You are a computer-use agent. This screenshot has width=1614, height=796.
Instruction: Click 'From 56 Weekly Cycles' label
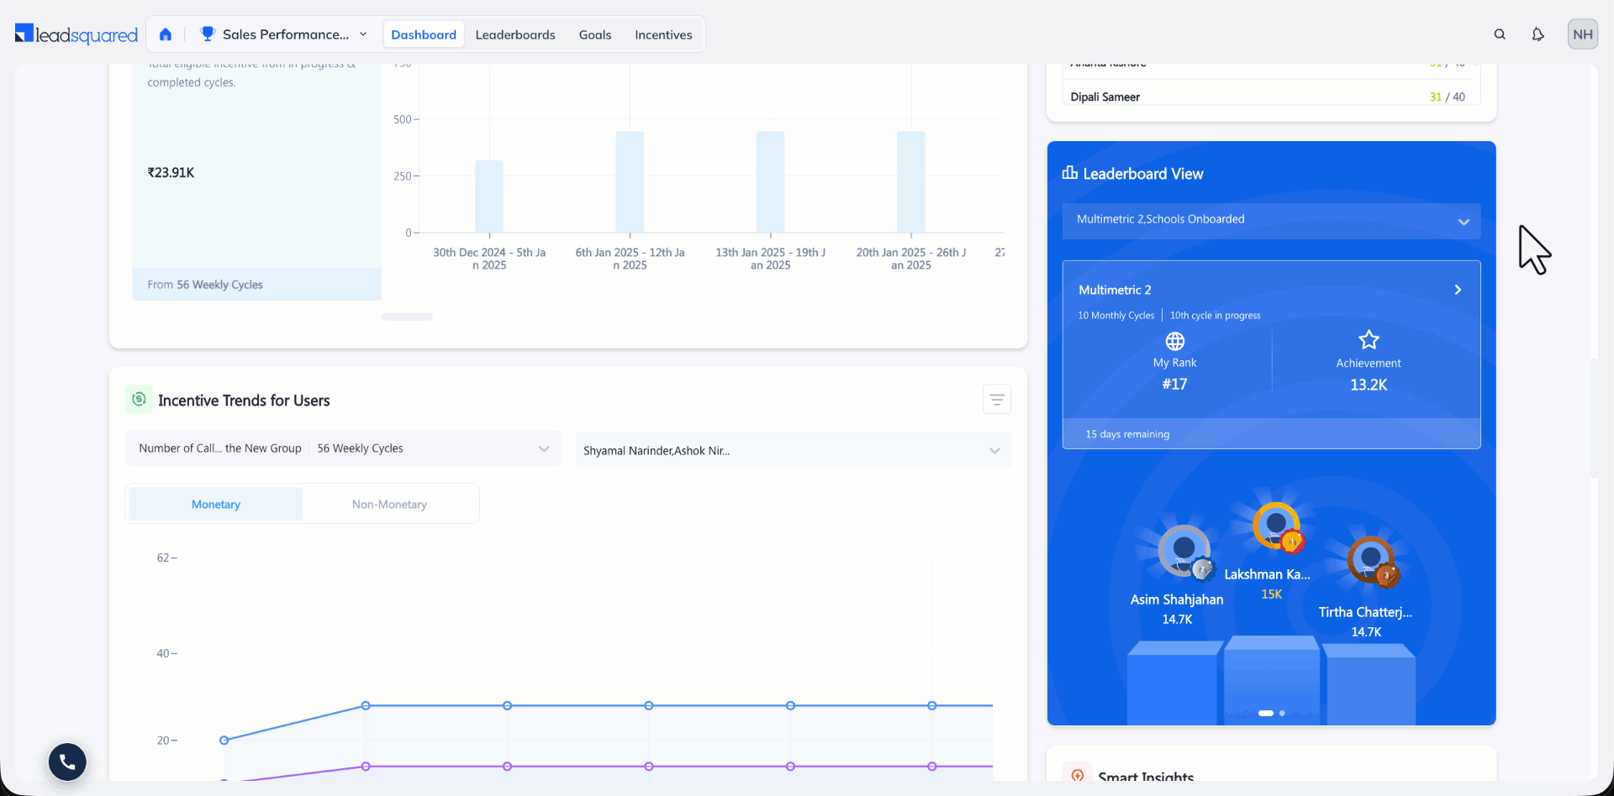(205, 285)
